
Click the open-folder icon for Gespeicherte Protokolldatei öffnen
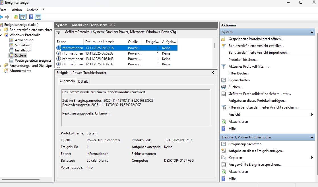point(224,39)
